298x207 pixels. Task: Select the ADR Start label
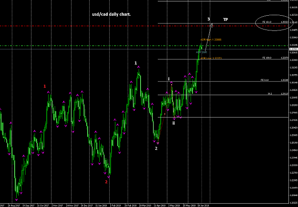[202, 52]
